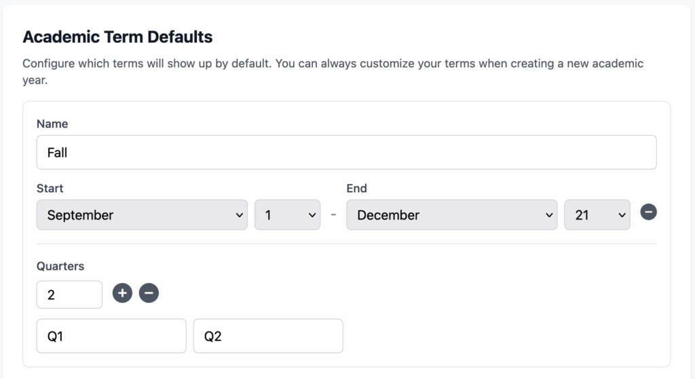Focus the Quarters count field showing 2
The image size is (695, 379).
pos(69,295)
